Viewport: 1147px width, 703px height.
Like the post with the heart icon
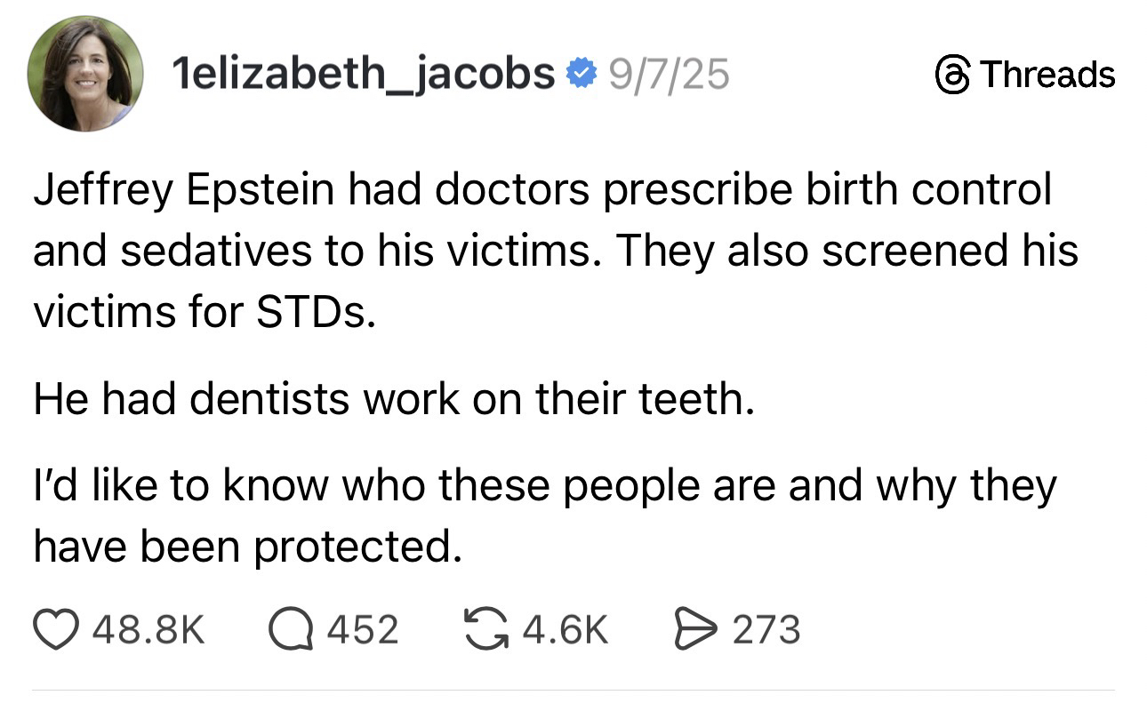click(57, 630)
